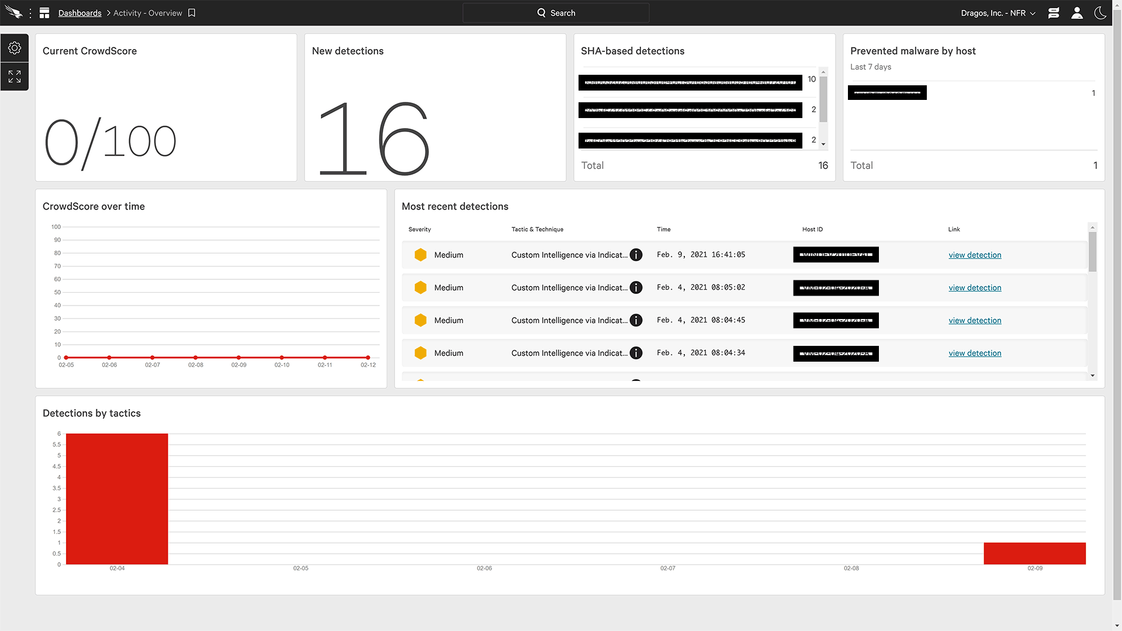The width and height of the screenshot is (1122, 631).
Task: View detection link for Feb 9 entry
Action: click(x=975, y=254)
